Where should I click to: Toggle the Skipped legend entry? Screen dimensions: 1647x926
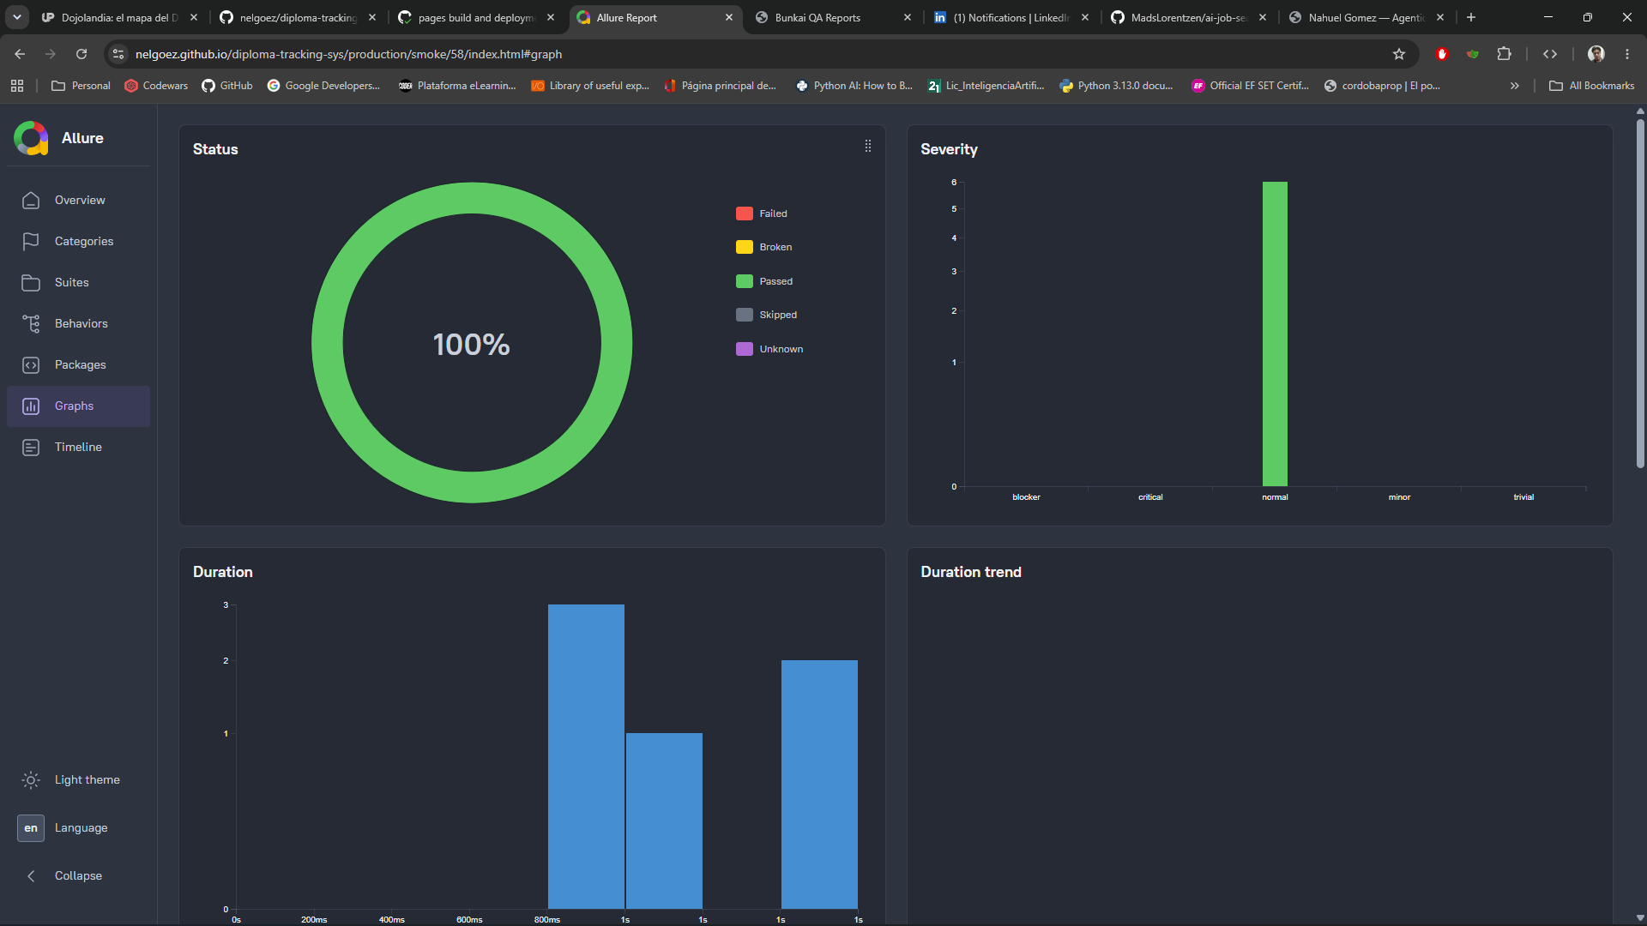(x=767, y=315)
